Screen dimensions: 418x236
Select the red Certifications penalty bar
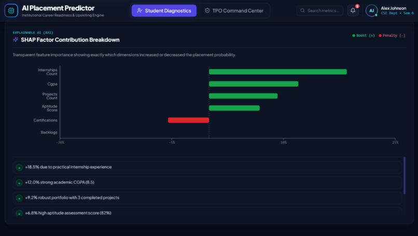click(188, 120)
